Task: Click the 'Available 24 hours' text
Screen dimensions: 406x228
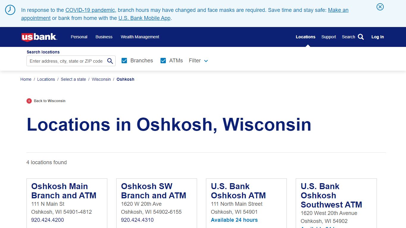Action: click(234, 220)
